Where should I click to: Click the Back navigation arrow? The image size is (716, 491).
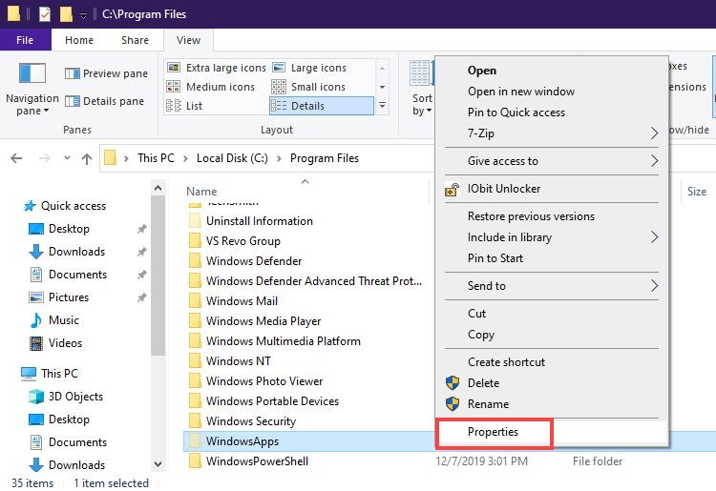(x=16, y=158)
